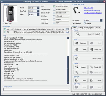Viewport: 106px width, 96px height.
Task: Click the log scroll up arrow
Action: [x=68, y=38]
